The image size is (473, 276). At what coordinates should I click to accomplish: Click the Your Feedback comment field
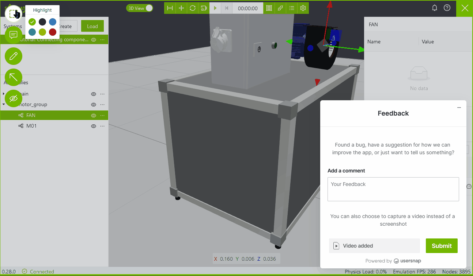click(393, 189)
